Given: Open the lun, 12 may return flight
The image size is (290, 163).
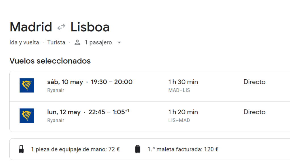Looking at the screenshot, I should pyautogui.click(x=88, y=112).
